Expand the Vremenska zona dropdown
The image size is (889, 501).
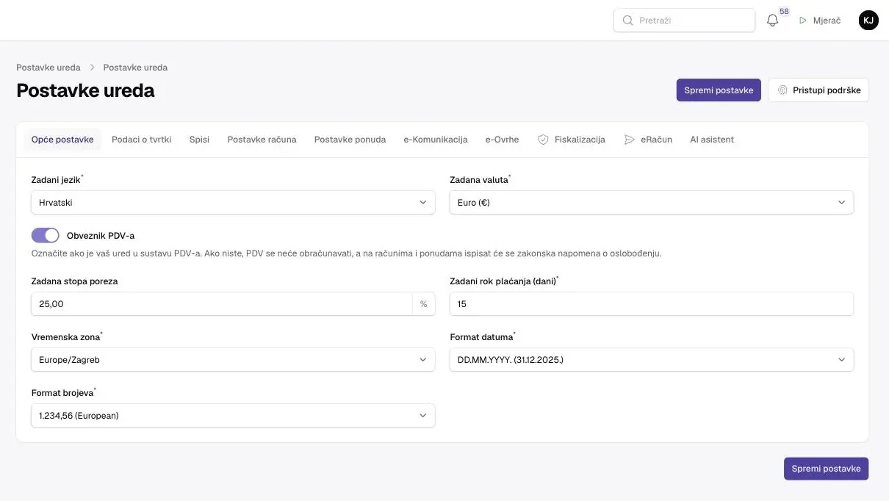pos(233,360)
